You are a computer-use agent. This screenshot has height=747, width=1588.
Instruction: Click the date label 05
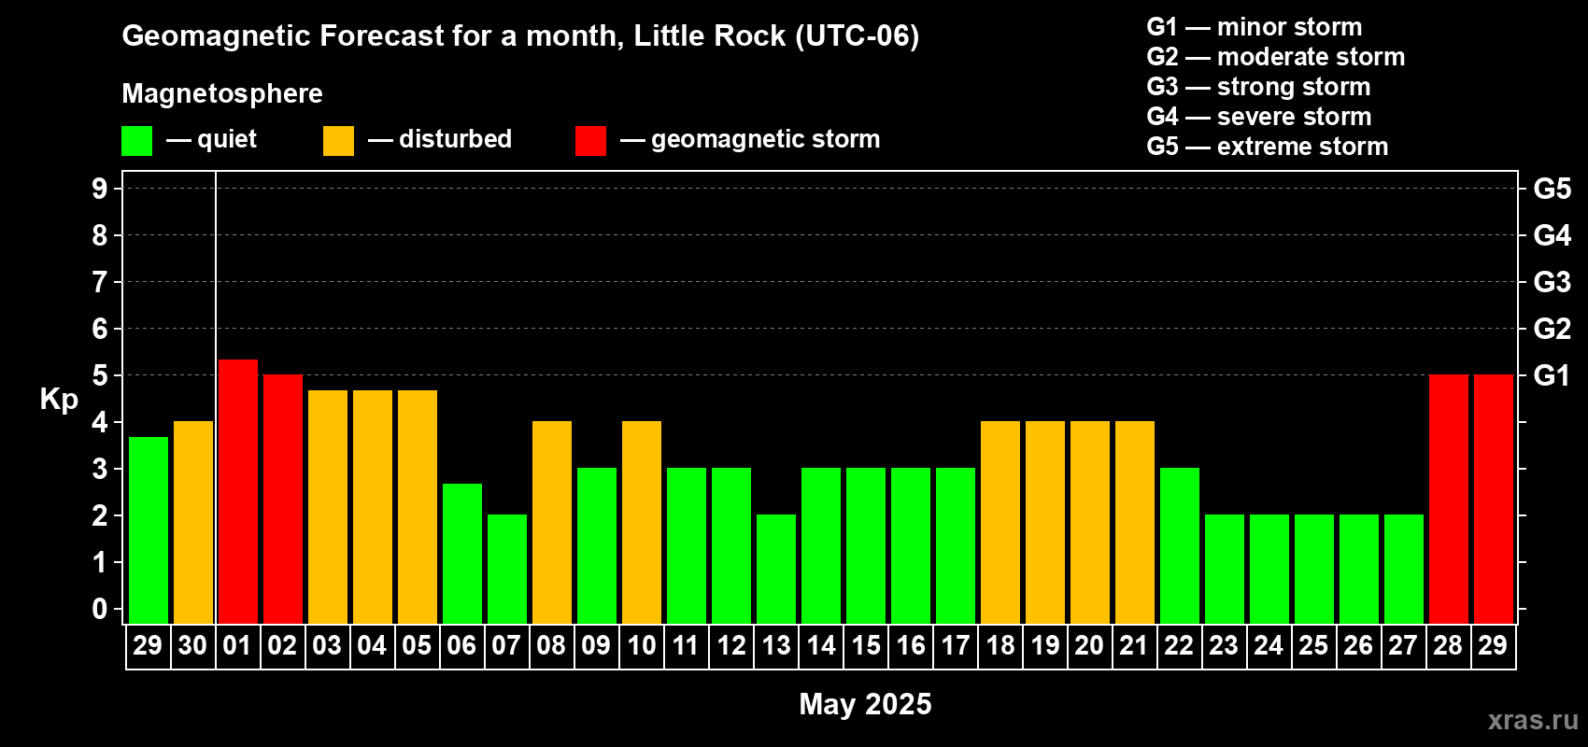pyautogui.click(x=417, y=646)
